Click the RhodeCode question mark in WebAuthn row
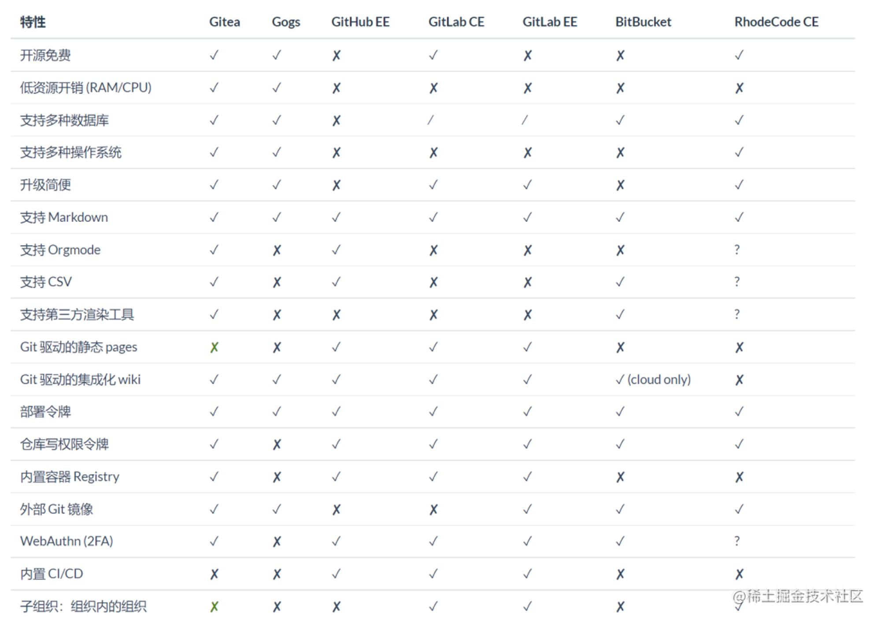Image resolution: width=881 pixels, height=622 pixels. click(x=737, y=541)
